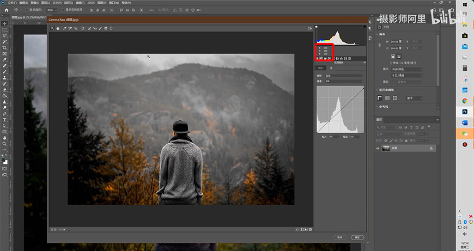Select the Polygonal Lasso tool

coord(4,35)
